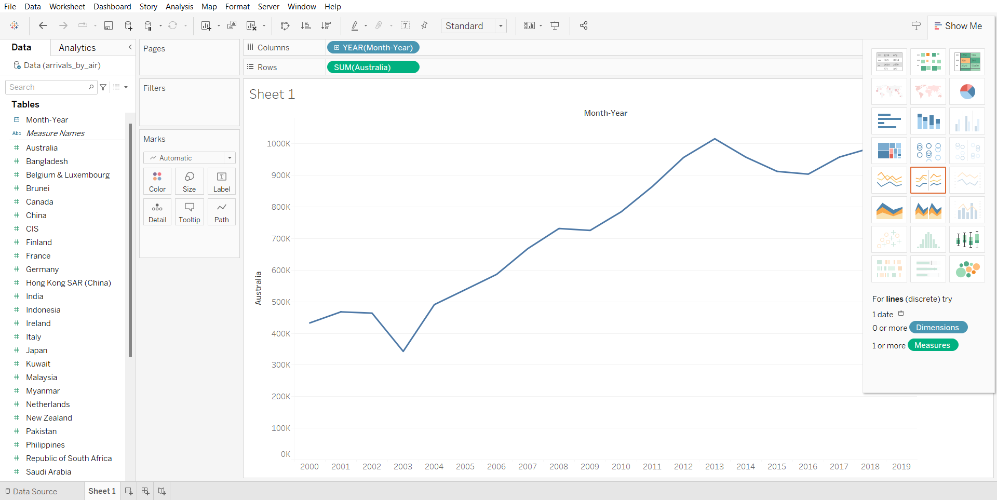Image resolution: width=997 pixels, height=500 pixels.
Task: Open Presentation mode icon
Action: (x=555, y=25)
